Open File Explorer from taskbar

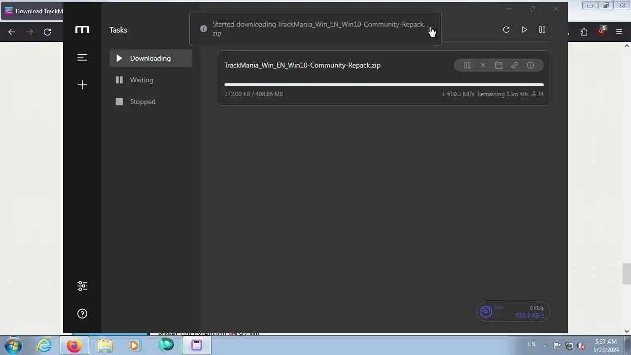tap(105, 345)
